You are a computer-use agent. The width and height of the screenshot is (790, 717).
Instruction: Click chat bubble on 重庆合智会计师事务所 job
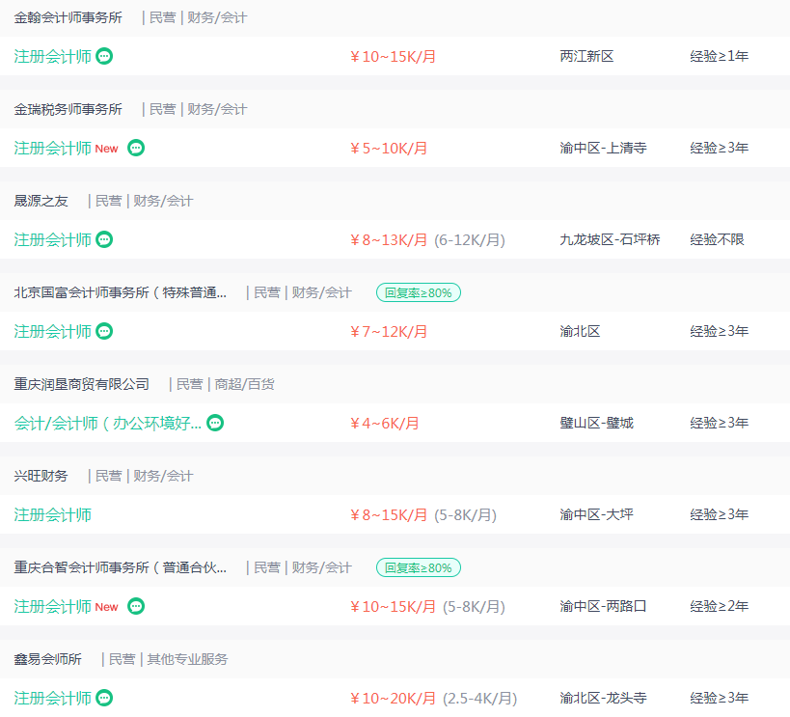(x=136, y=606)
